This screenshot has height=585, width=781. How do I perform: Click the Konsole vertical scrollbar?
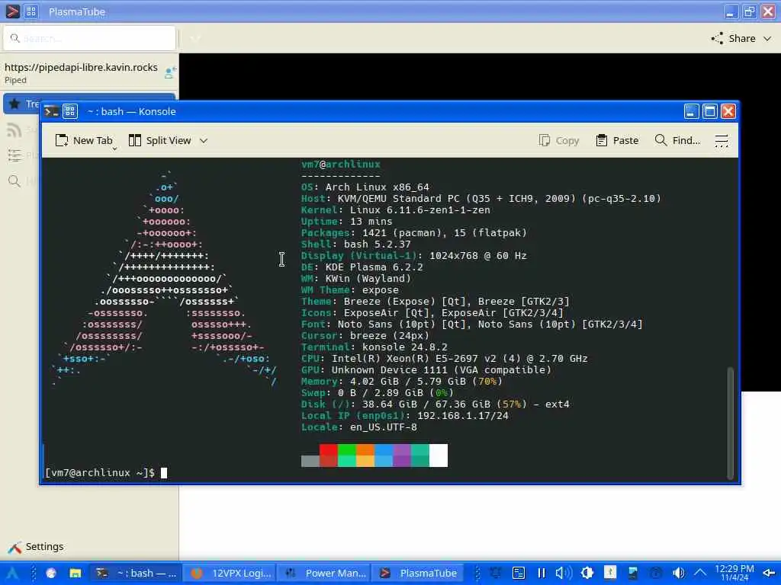coord(730,423)
